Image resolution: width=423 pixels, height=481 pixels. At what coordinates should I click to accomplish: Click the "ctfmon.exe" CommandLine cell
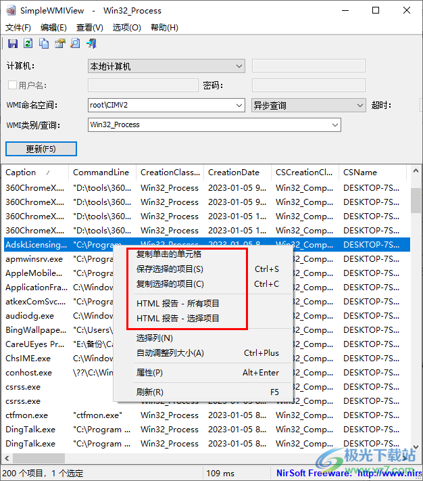(x=97, y=415)
